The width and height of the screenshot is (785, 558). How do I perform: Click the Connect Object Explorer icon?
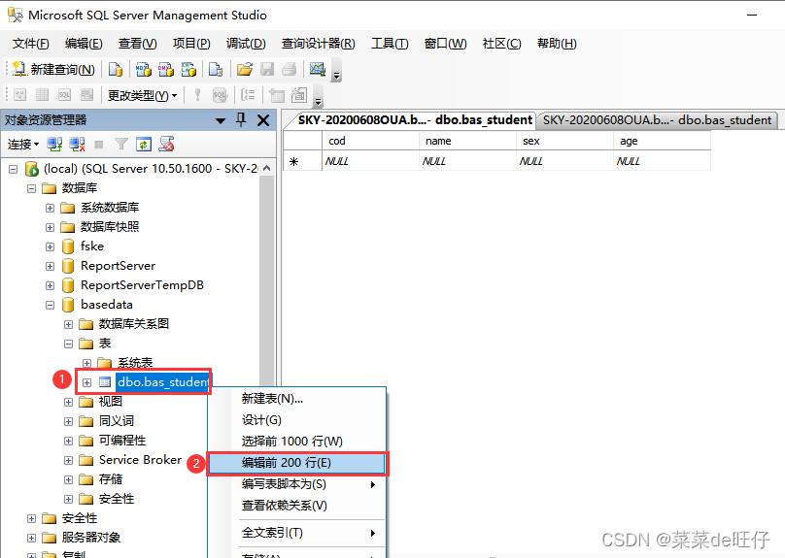coord(54,145)
